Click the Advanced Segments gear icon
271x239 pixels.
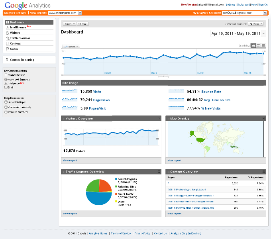[6, 79]
